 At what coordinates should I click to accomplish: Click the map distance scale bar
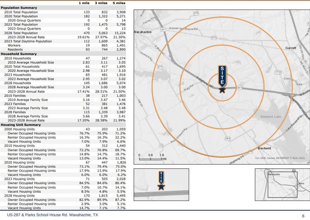point(150,159)
